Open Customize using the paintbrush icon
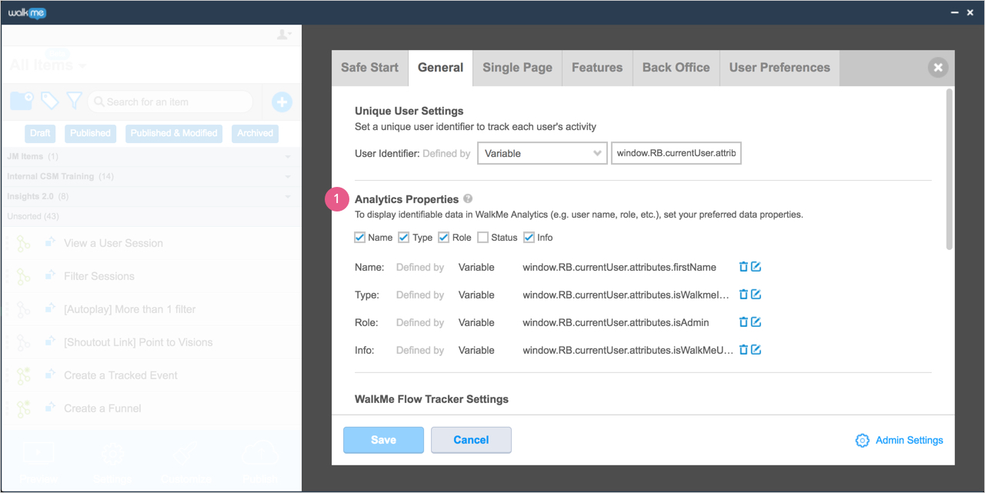This screenshot has height=493, width=985. click(x=186, y=454)
